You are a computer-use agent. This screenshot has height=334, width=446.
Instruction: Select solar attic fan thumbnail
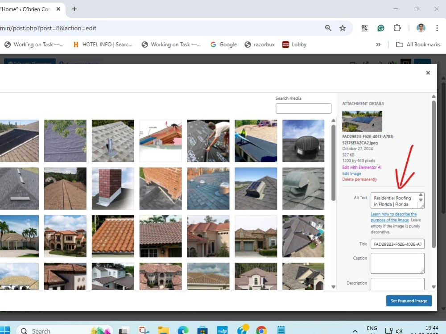(x=256, y=189)
